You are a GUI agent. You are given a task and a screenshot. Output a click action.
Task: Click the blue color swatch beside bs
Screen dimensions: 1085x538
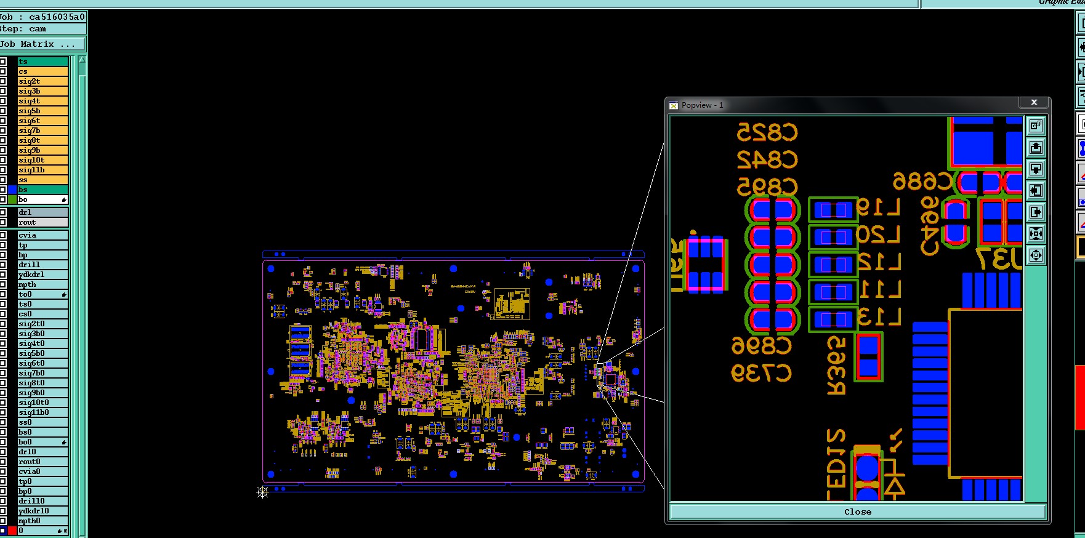(x=12, y=190)
